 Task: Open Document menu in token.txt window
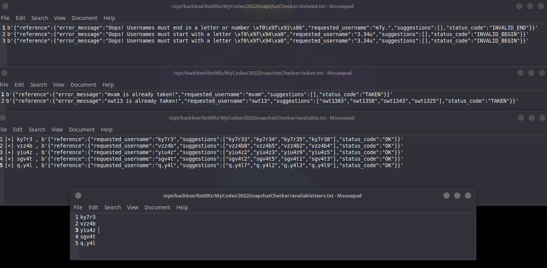pyautogui.click(x=83, y=85)
